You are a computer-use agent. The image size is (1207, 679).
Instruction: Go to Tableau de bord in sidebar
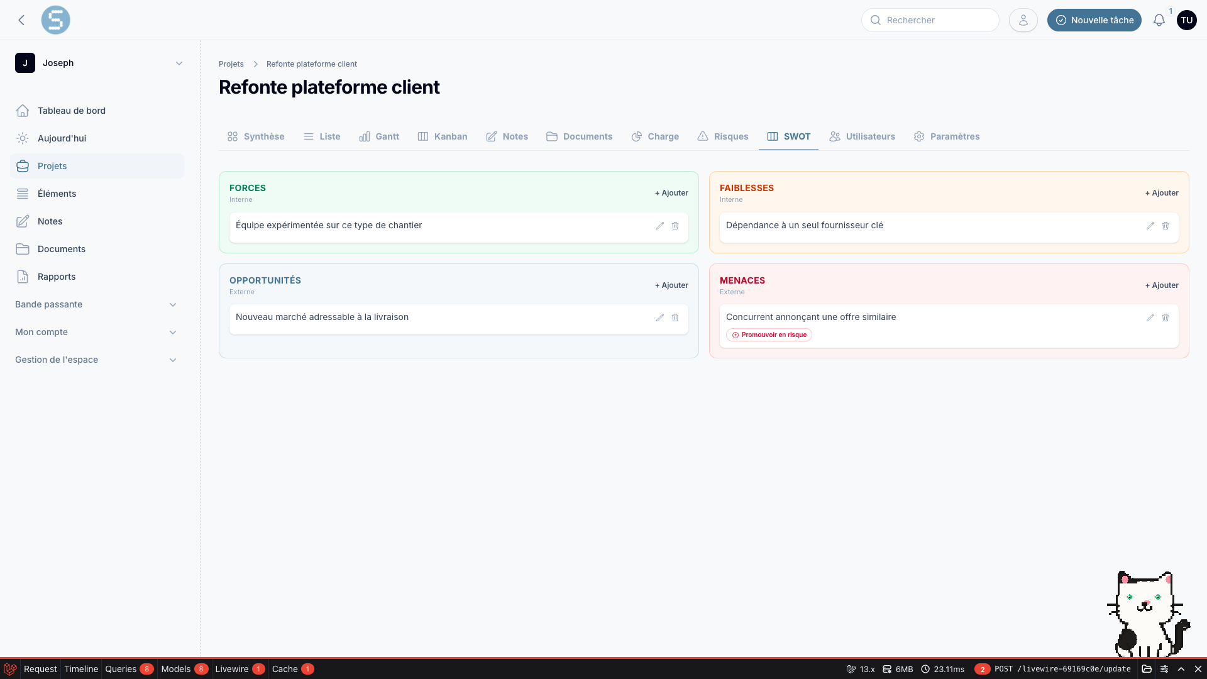coord(97,111)
